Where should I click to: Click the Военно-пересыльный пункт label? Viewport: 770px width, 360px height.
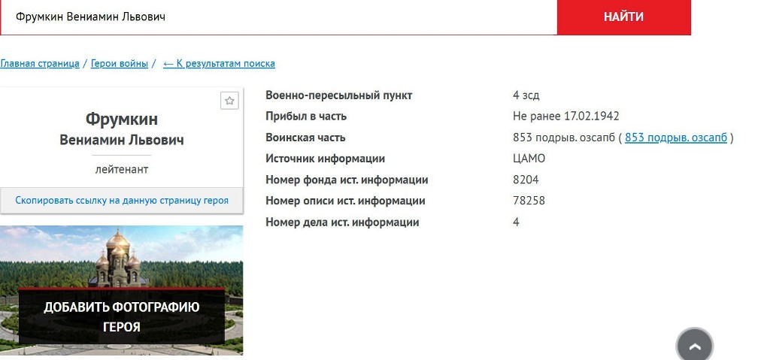[x=338, y=95]
